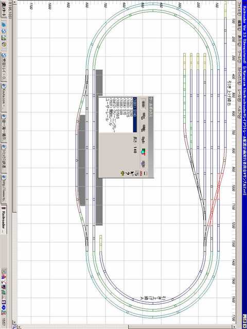Screen dimensions: 247x329
Task: Click the small grid icon in toolbox
Action: click(x=136, y=173)
